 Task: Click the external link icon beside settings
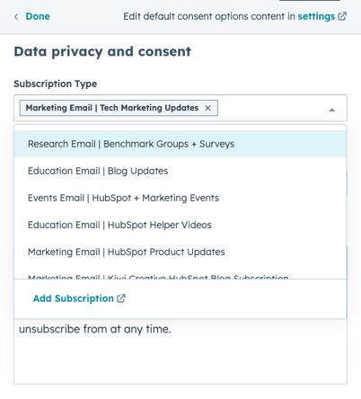point(342,16)
